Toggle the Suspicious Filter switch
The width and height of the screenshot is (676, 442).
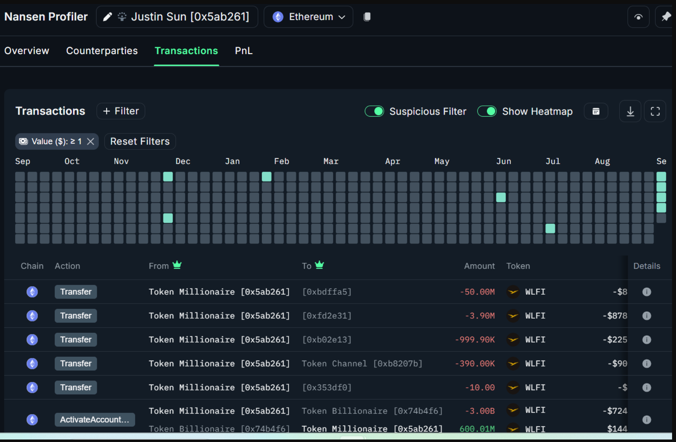374,111
